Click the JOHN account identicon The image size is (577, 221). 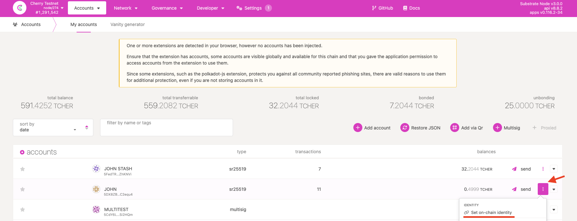click(x=96, y=189)
